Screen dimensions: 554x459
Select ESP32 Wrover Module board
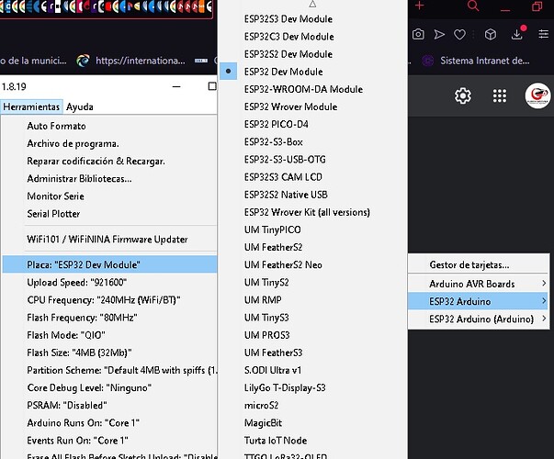(313, 106)
